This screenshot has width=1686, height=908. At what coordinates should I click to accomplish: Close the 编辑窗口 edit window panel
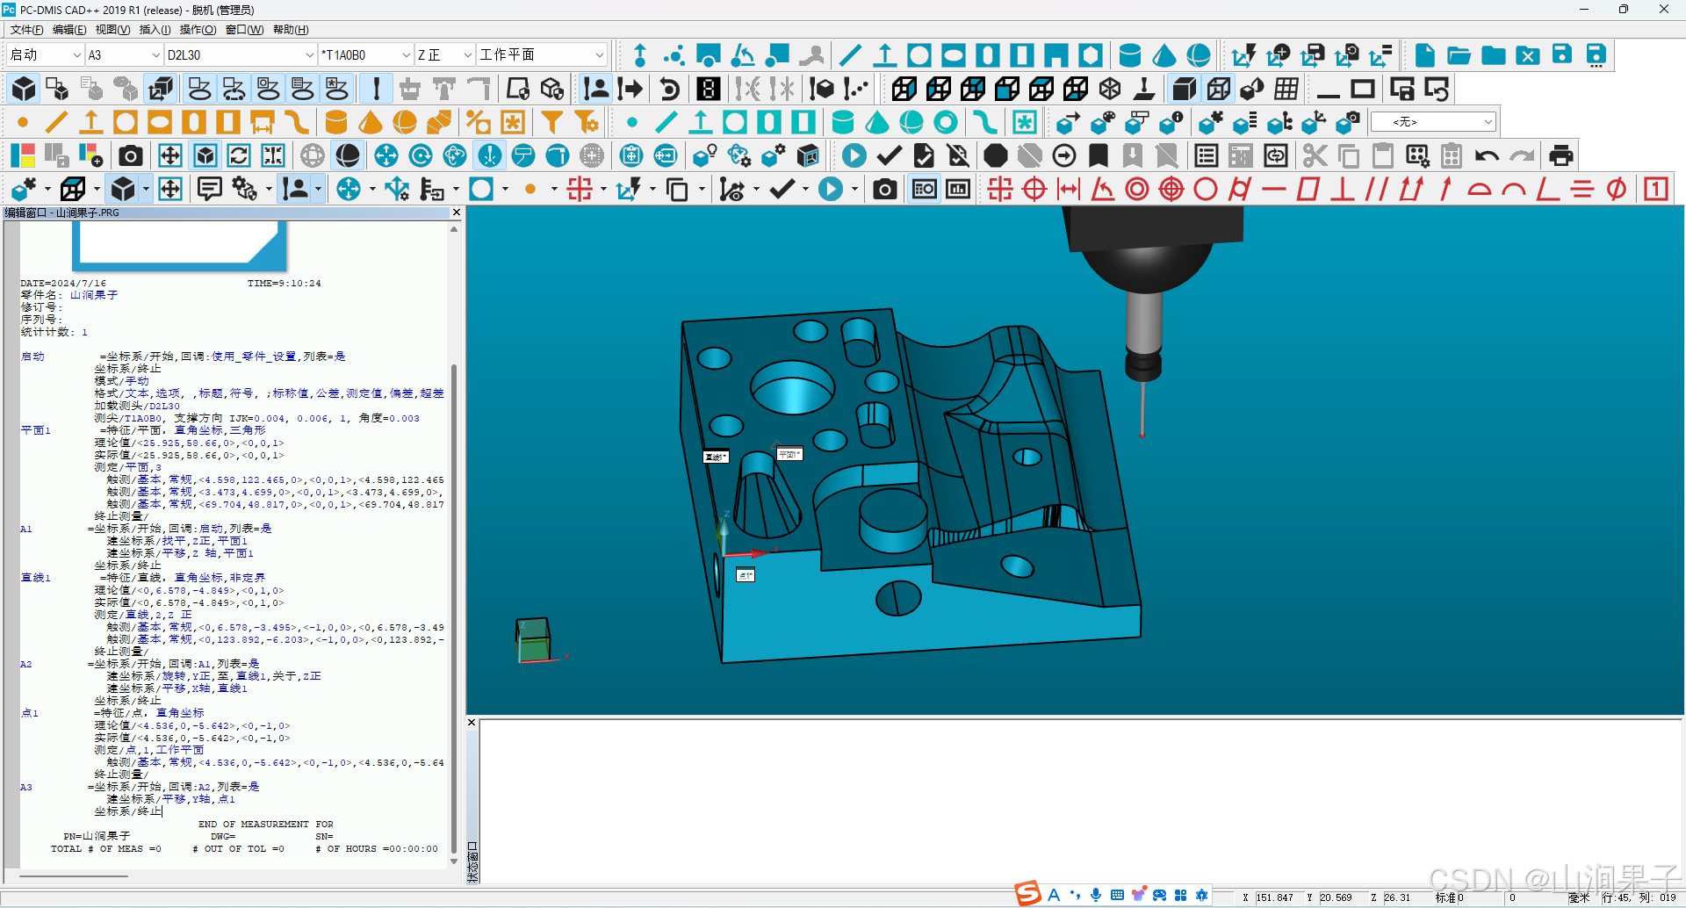coord(457,213)
